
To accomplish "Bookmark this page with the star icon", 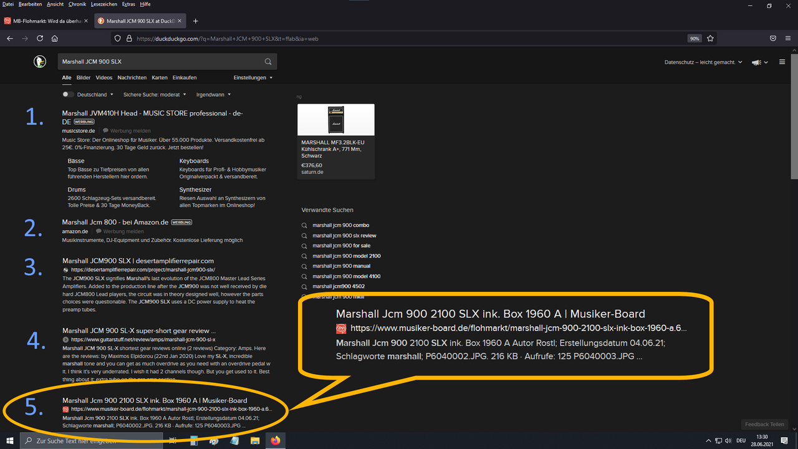I will (710, 38).
